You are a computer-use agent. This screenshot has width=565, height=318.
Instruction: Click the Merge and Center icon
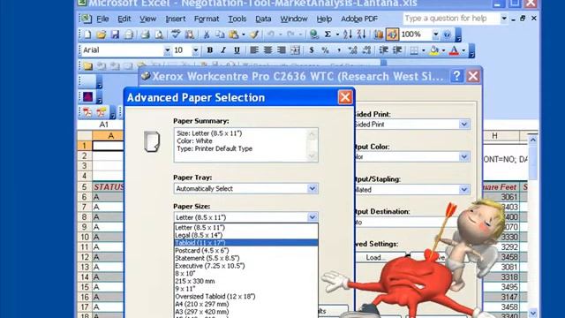(295, 50)
